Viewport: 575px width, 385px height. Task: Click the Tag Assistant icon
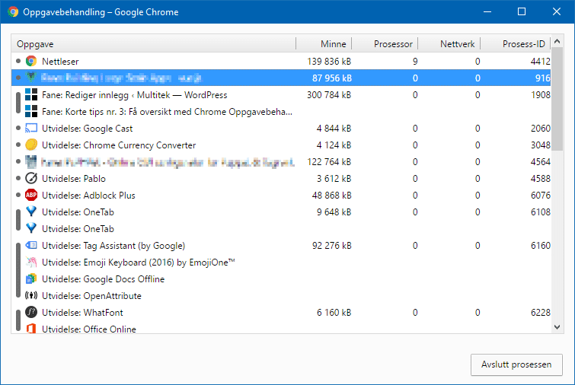[x=31, y=246]
